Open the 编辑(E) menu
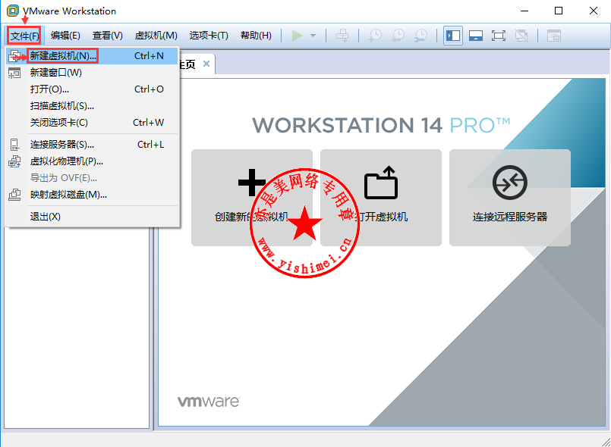The width and height of the screenshot is (611, 447). [65, 36]
